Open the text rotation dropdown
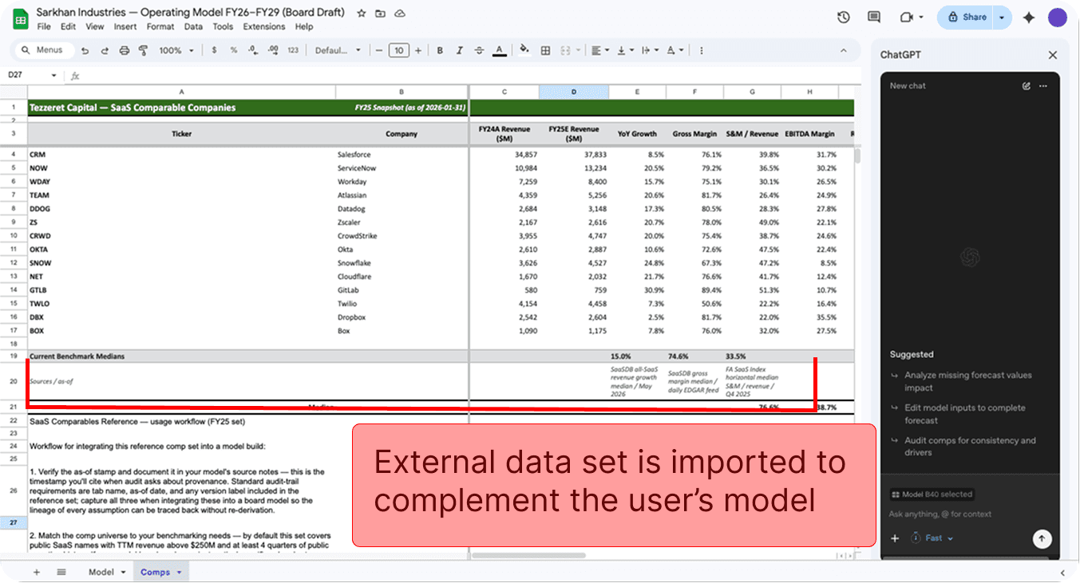Screen dimensions: 1080x583 click(675, 50)
